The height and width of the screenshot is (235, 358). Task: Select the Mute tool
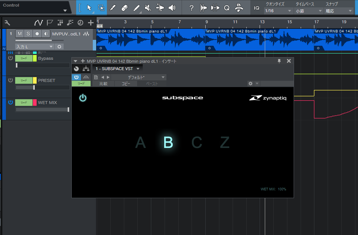click(x=148, y=7)
